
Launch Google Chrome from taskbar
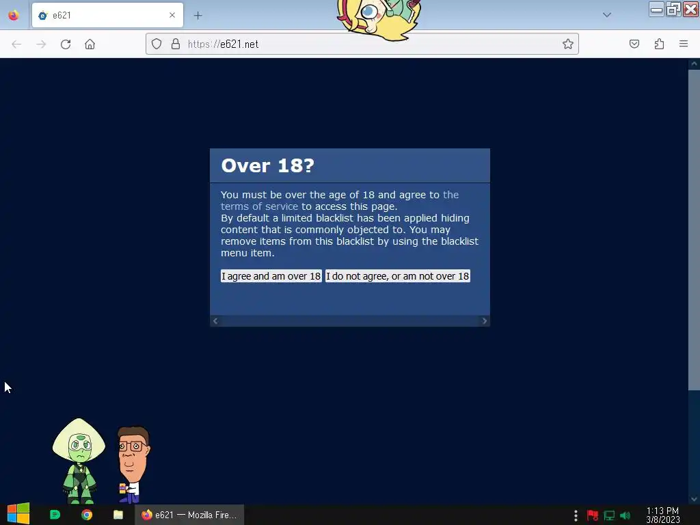87,515
